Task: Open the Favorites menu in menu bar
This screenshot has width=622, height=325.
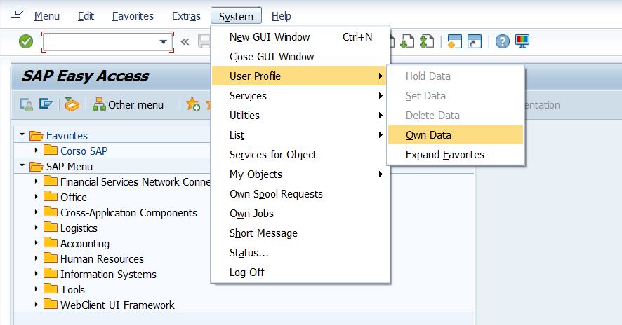Action: (133, 16)
